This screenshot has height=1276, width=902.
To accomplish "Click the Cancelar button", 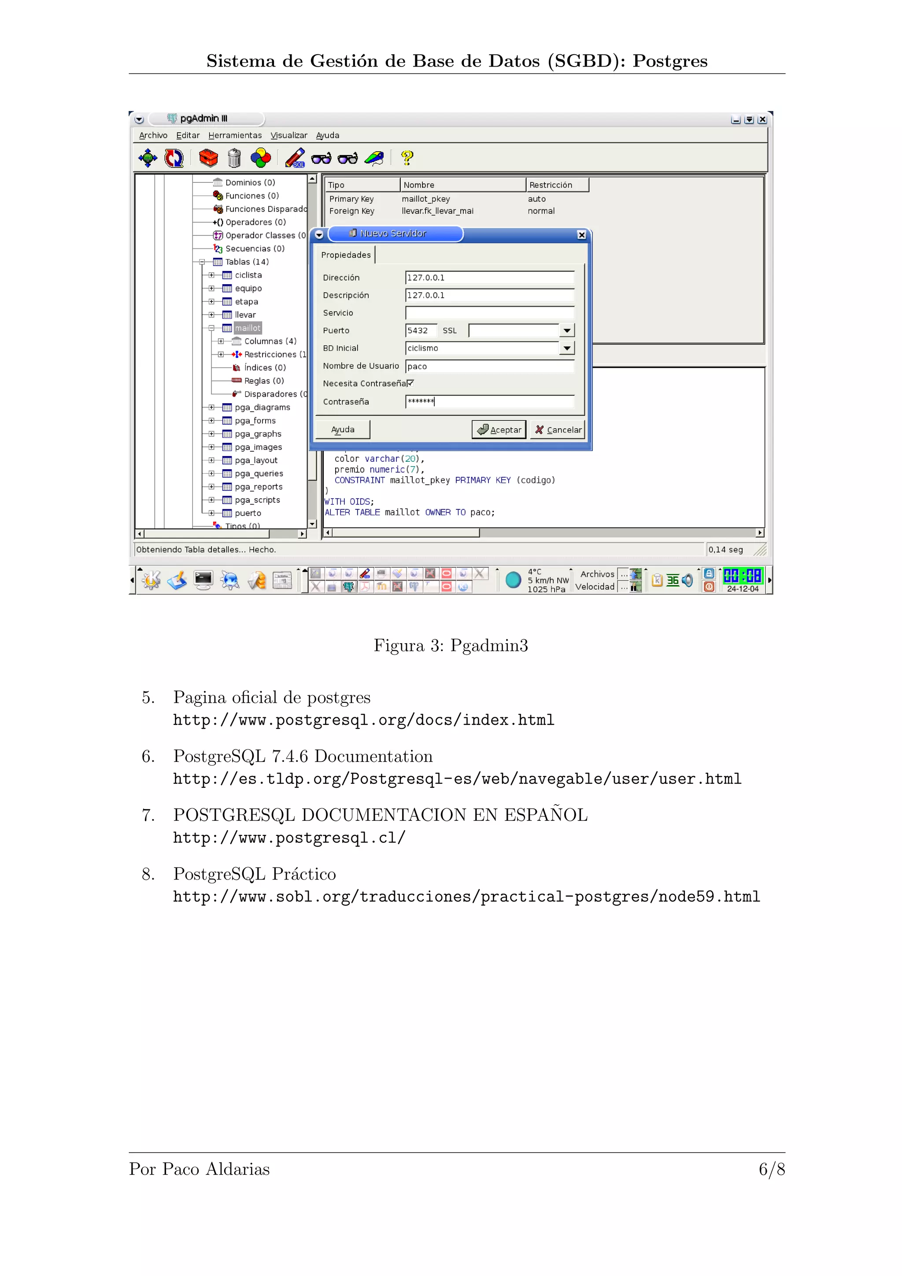I will point(558,430).
